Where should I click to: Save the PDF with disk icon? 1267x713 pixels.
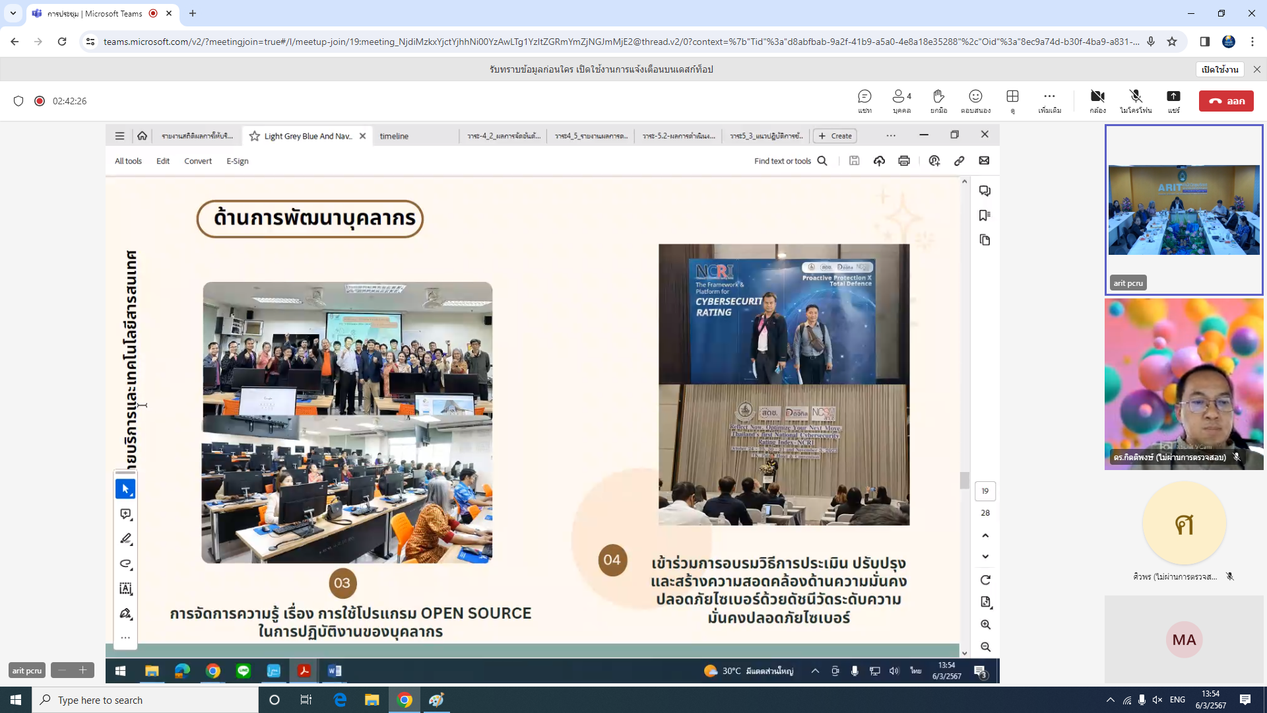coord(854,160)
